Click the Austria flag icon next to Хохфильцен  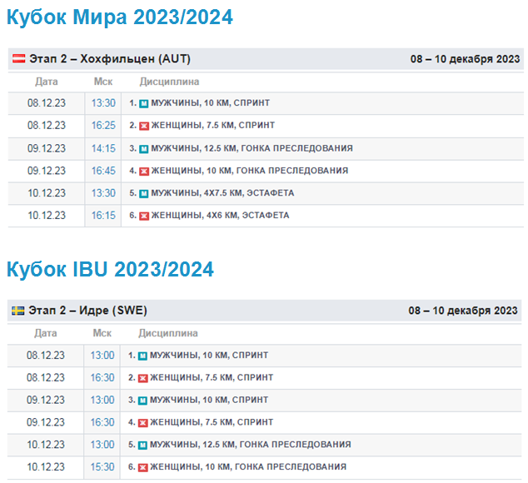pyautogui.click(x=19, y=58)
